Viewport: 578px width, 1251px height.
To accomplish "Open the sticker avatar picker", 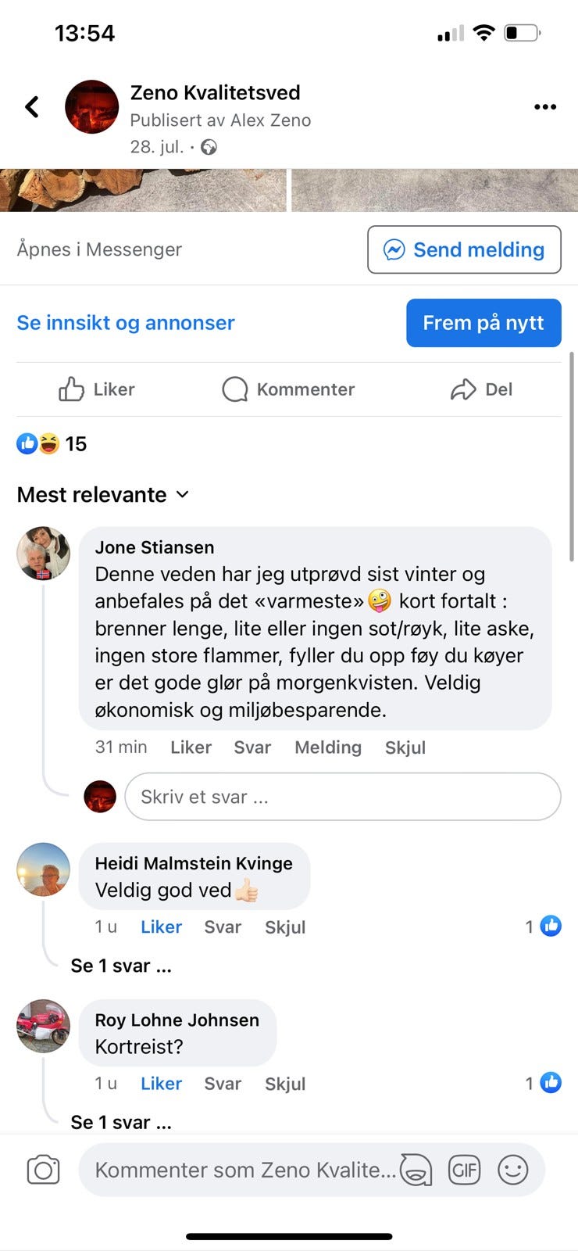I will coord(416,1170).
